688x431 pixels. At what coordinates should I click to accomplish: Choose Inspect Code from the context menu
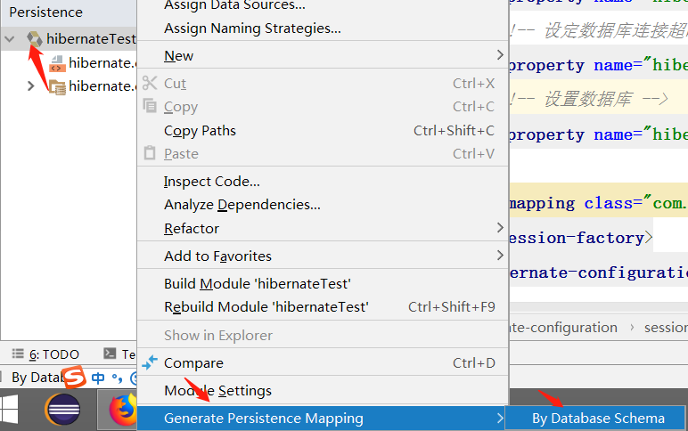point(211,181)
